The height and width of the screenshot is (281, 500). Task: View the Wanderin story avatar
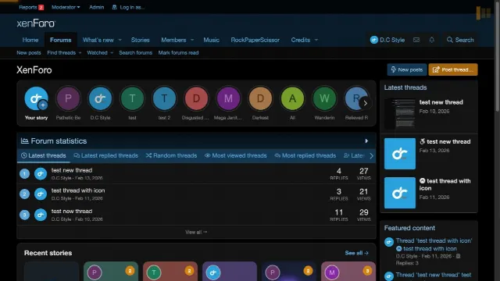[324, 98]
